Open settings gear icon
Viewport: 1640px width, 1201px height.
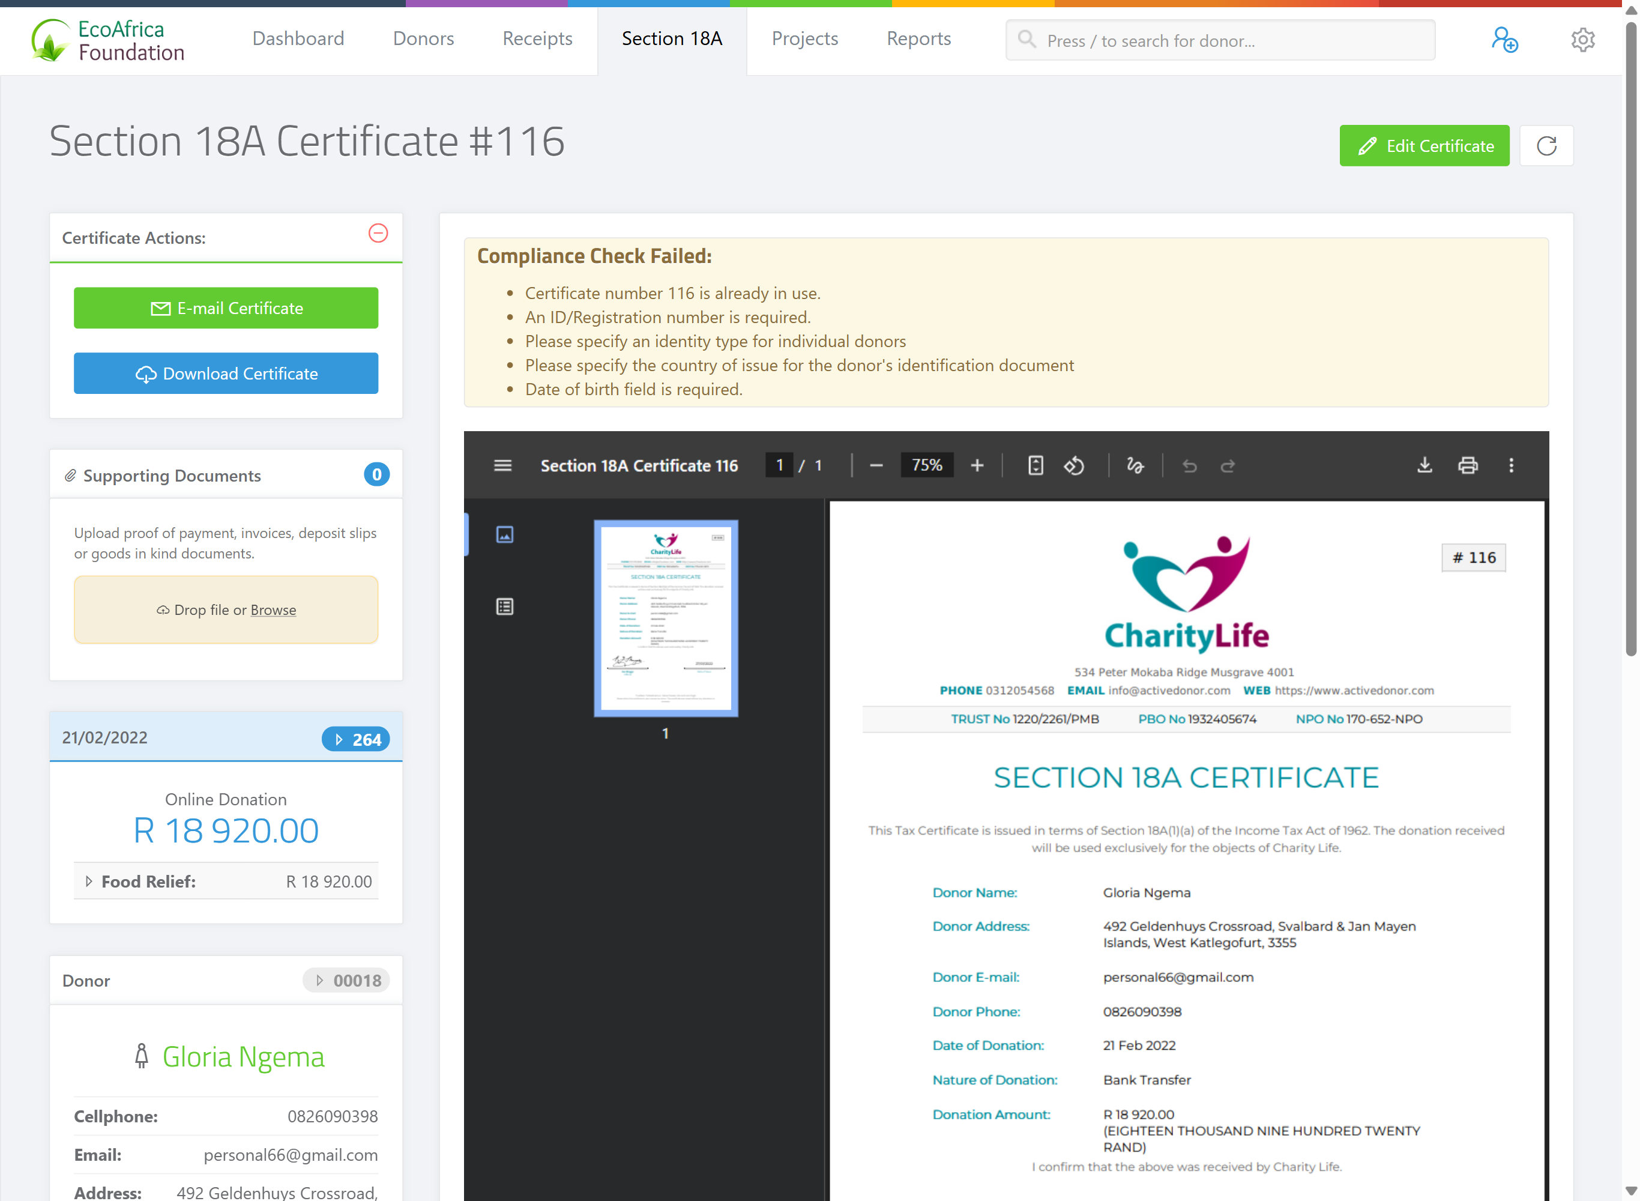pyautogui.click(x=1582, y=40)
